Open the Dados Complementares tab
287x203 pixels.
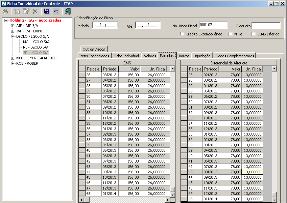[235, 56]
